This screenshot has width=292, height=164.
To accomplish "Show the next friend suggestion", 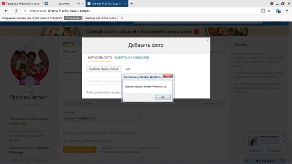I will 284,141.
